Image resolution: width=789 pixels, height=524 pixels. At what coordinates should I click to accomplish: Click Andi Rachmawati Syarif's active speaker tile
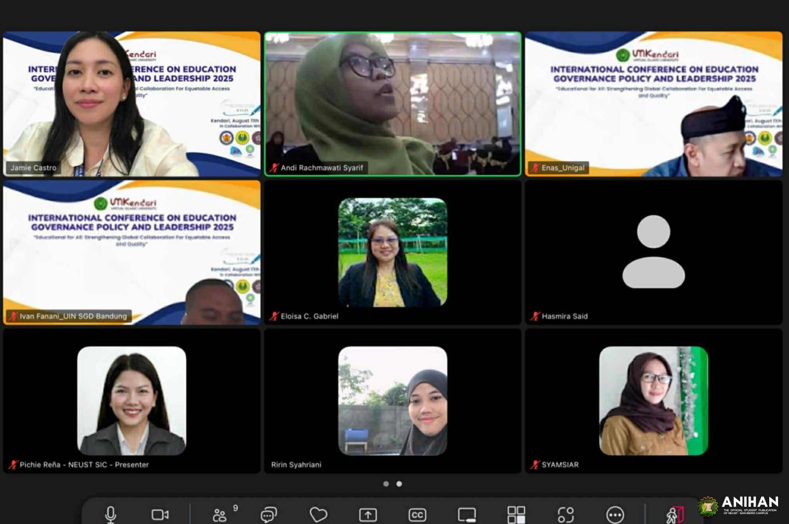click(393, 104)
